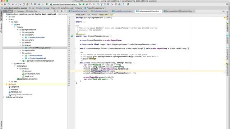Click the Build project icon
The height and width of the screenshot is (129, 230).
[47, 4]
